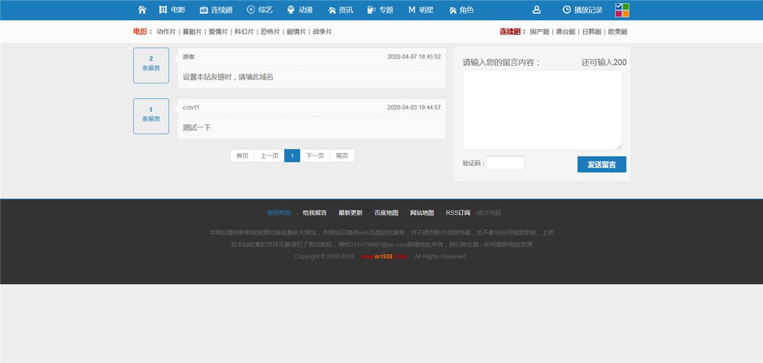Viewport: 763px width, 363px height.
Task: Click the www.m1938.Com footer link
Action: tap(384, 256)
